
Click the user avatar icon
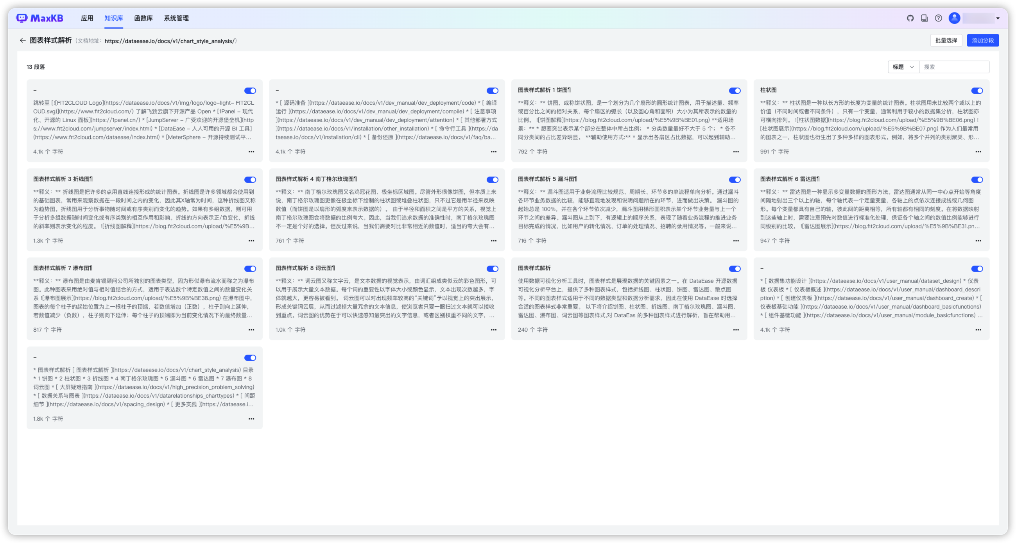point(954,18)
